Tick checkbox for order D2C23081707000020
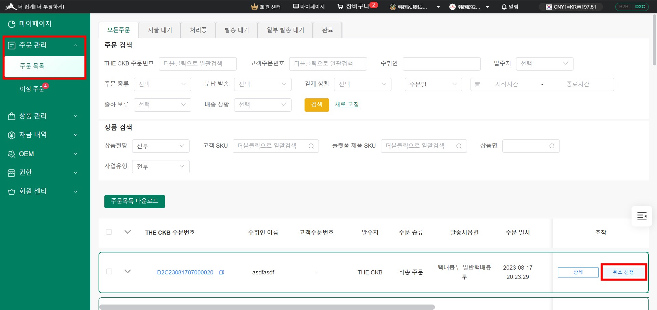 point(109,272)
